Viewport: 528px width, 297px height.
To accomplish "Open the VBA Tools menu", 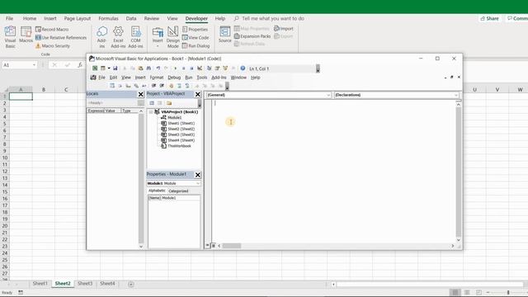I will (x=202, y=78).
